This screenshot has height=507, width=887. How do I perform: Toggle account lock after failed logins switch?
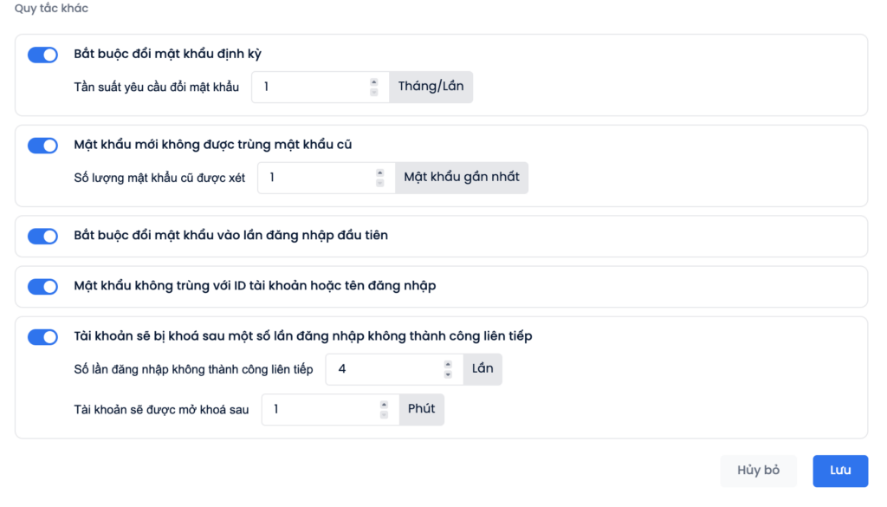click(43, 336)
